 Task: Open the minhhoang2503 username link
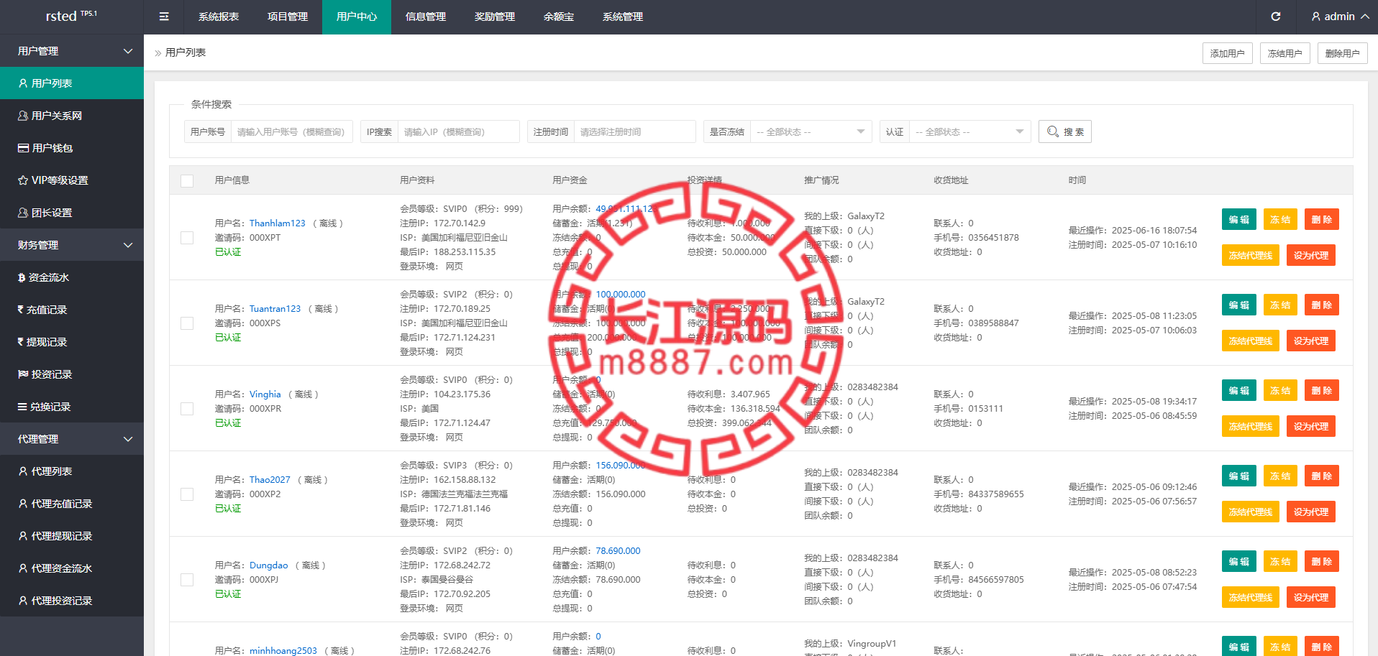[x=283, y=651]
